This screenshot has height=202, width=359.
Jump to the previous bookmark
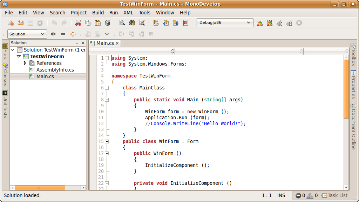[x=166, y=23]
